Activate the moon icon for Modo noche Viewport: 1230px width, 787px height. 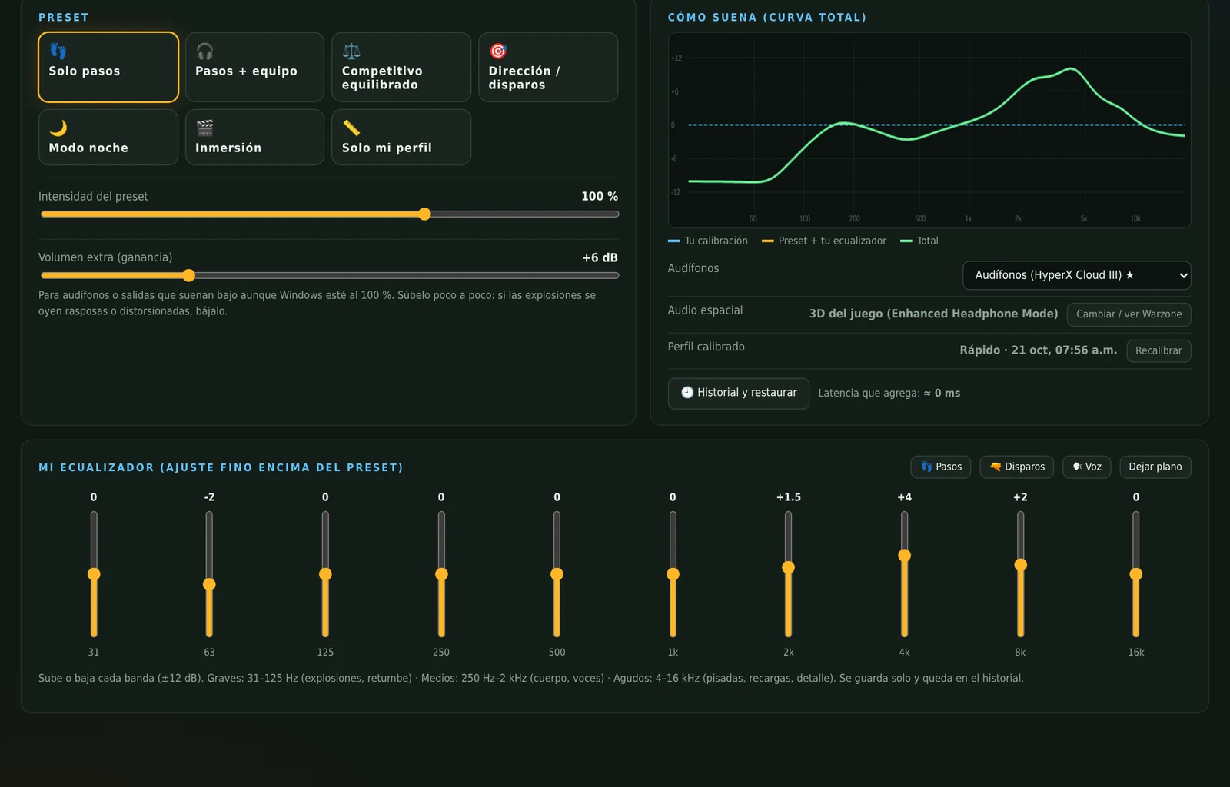[x=58, y=128]
